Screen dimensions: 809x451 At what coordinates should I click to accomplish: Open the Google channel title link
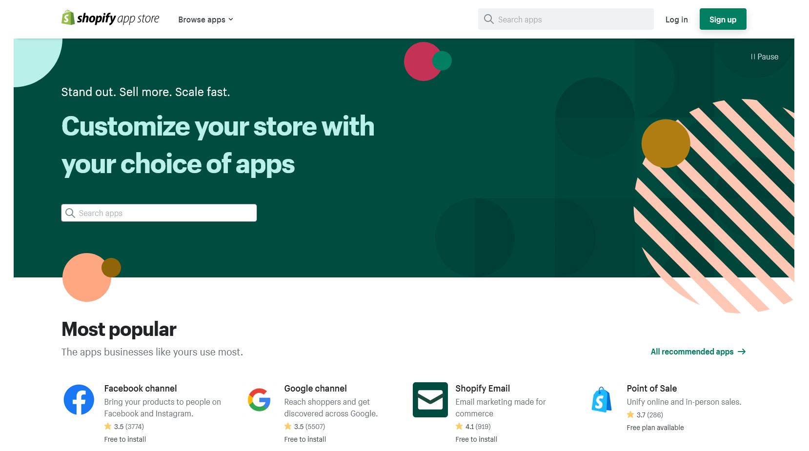315,389
